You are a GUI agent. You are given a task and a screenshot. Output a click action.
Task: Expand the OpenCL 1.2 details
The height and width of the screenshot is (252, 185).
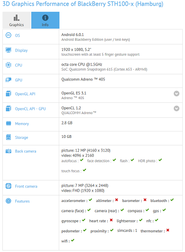click(177, 108)
